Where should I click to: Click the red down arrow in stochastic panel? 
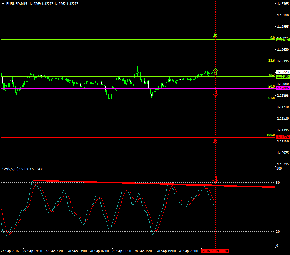[215, 179]
